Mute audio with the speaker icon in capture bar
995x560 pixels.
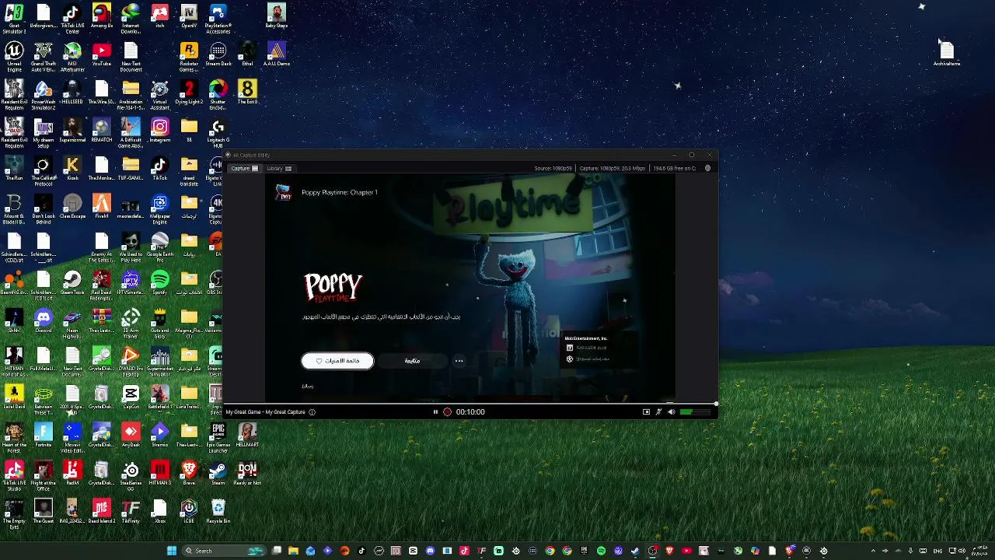coord(672,411)
